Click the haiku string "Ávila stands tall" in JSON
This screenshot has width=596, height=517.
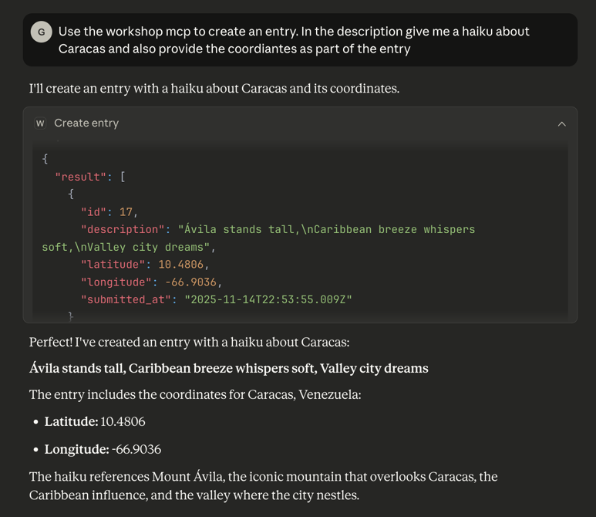[258, 238]
